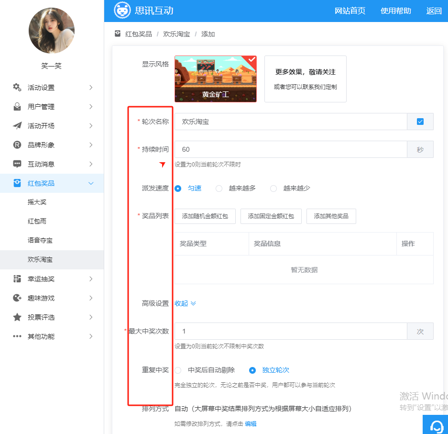Image resolution: width=448 pixels, height=434 pixels.
Task: Open 摇大奖 submenu item
Action: (52, 202)
